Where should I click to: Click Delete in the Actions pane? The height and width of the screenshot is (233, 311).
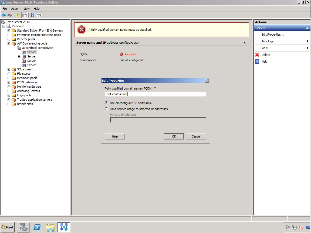(x=266, y=55)
